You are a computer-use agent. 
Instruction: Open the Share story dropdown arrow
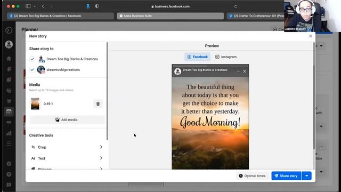click(307, 176)
